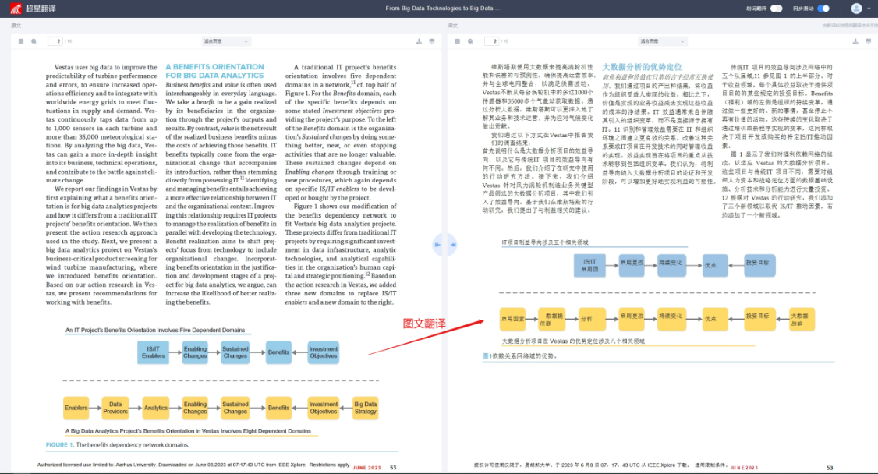The height and width of the screenshot is (474, 878).
Task: Toggle sidebar icon in translated document toolbar
Action: click(x=458, y=41)
